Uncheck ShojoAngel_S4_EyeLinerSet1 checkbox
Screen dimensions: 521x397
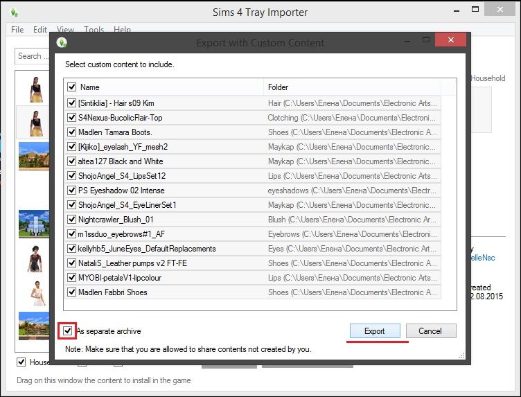(71, 205)
